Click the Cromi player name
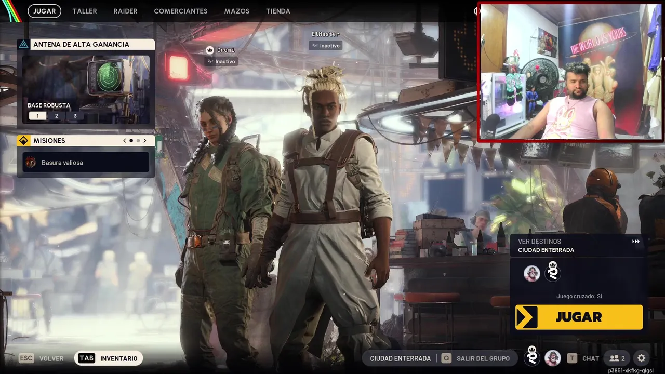The height and width of the screenshot is (374, 665). [x=225, y=50]
